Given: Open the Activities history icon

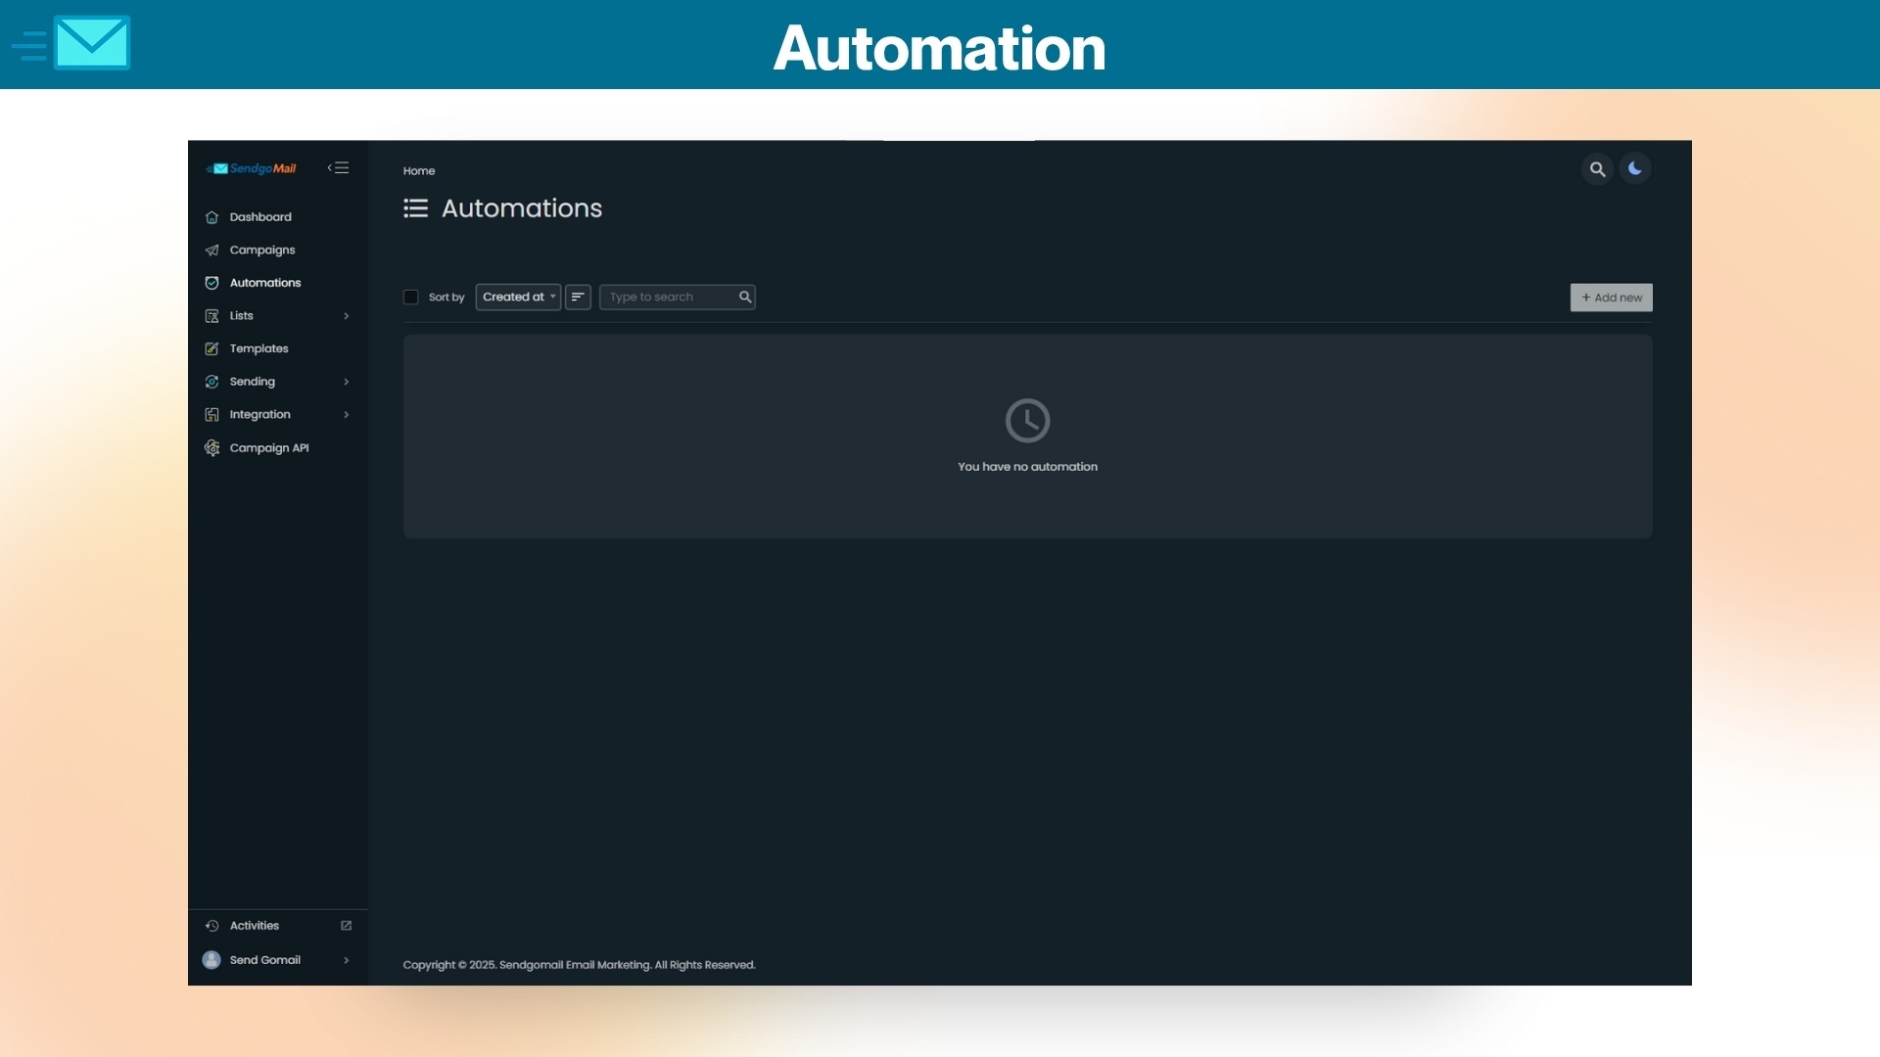Looking at the screenshot, I should [212, 925].
